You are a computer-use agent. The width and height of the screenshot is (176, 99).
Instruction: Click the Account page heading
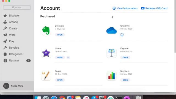[x=50, y=8]
